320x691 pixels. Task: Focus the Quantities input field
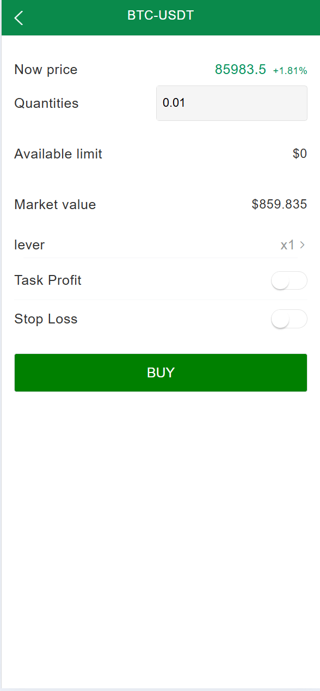point(232,103)
